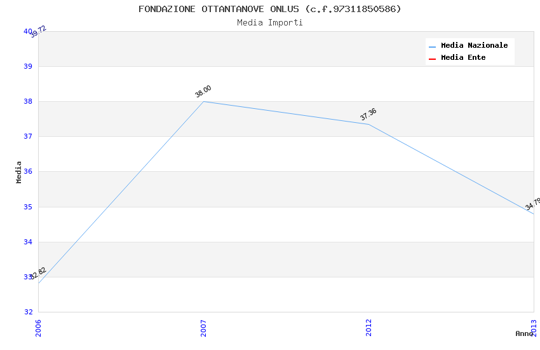Screen dimensions: 540x350
Task: Click the Fondazione Ottantanove Onlus chart title
Action: point(270,9)
